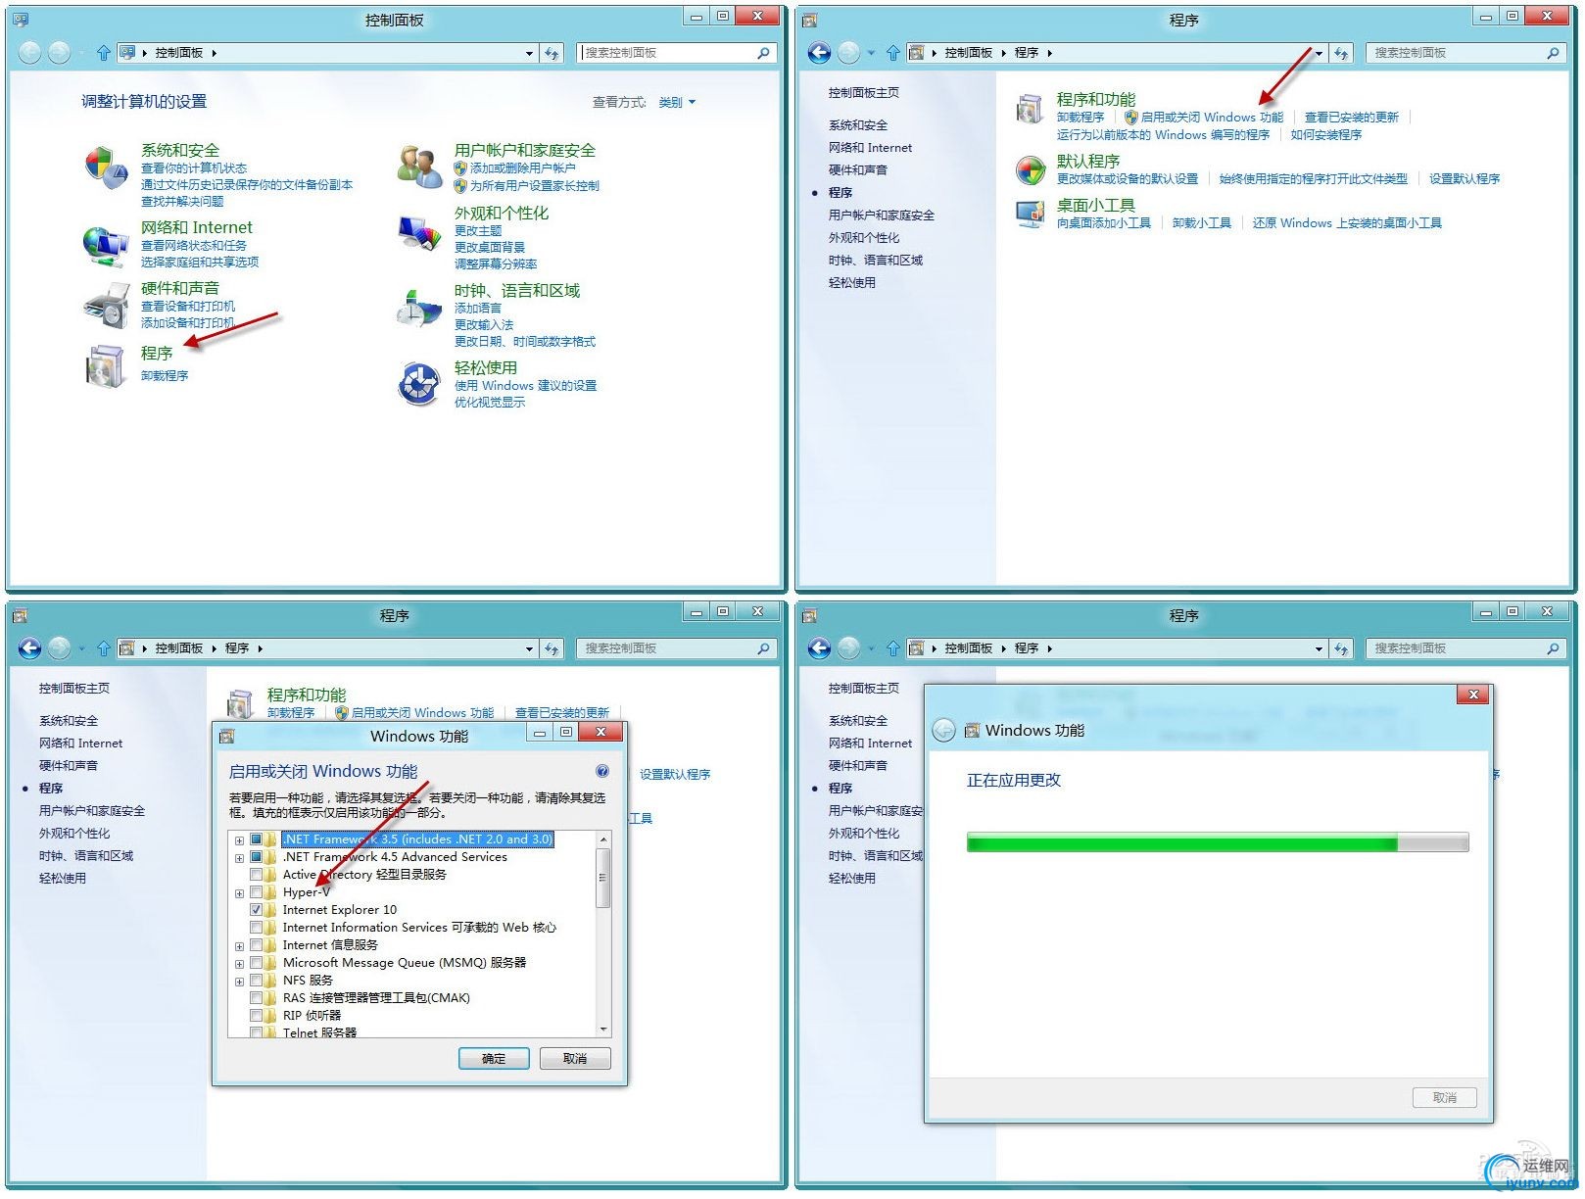
Task: Select 硬件和声音 in the top-right sidebar
Action: click(x=857, y=170)
